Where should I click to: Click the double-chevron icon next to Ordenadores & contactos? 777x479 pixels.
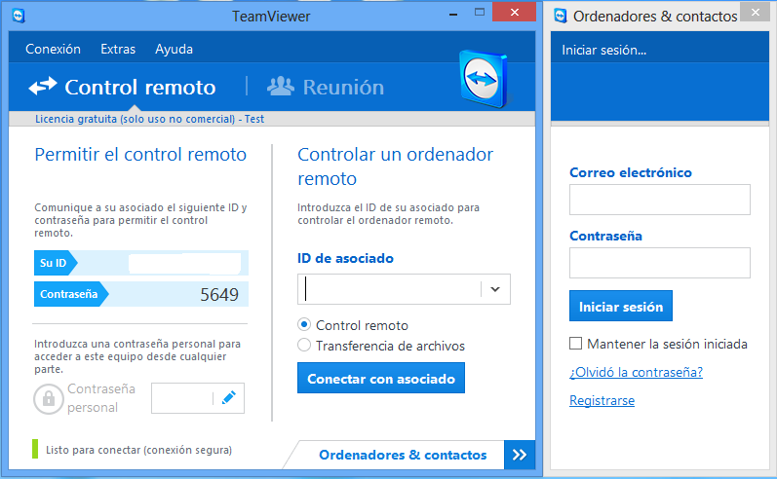[519, 455]
